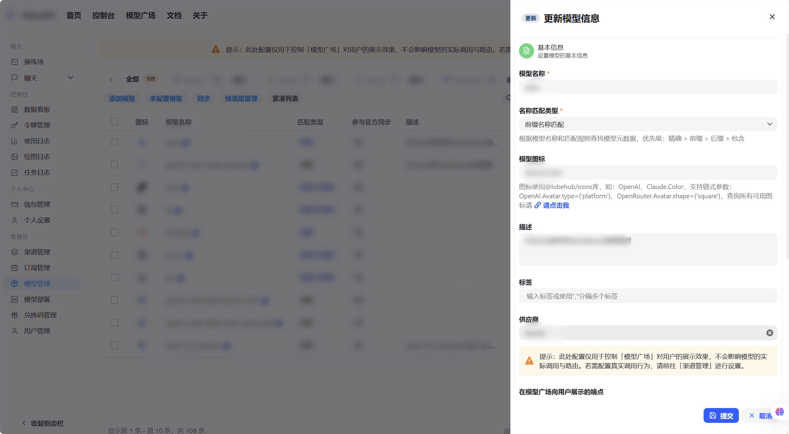Tick the first model row checkbox
The width and height of the screenshot is (789, 434).
pos(114,142)
